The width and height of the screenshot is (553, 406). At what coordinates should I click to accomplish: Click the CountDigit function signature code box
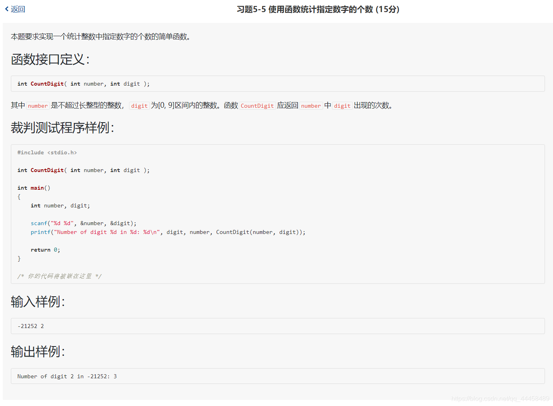click(278, 84)
